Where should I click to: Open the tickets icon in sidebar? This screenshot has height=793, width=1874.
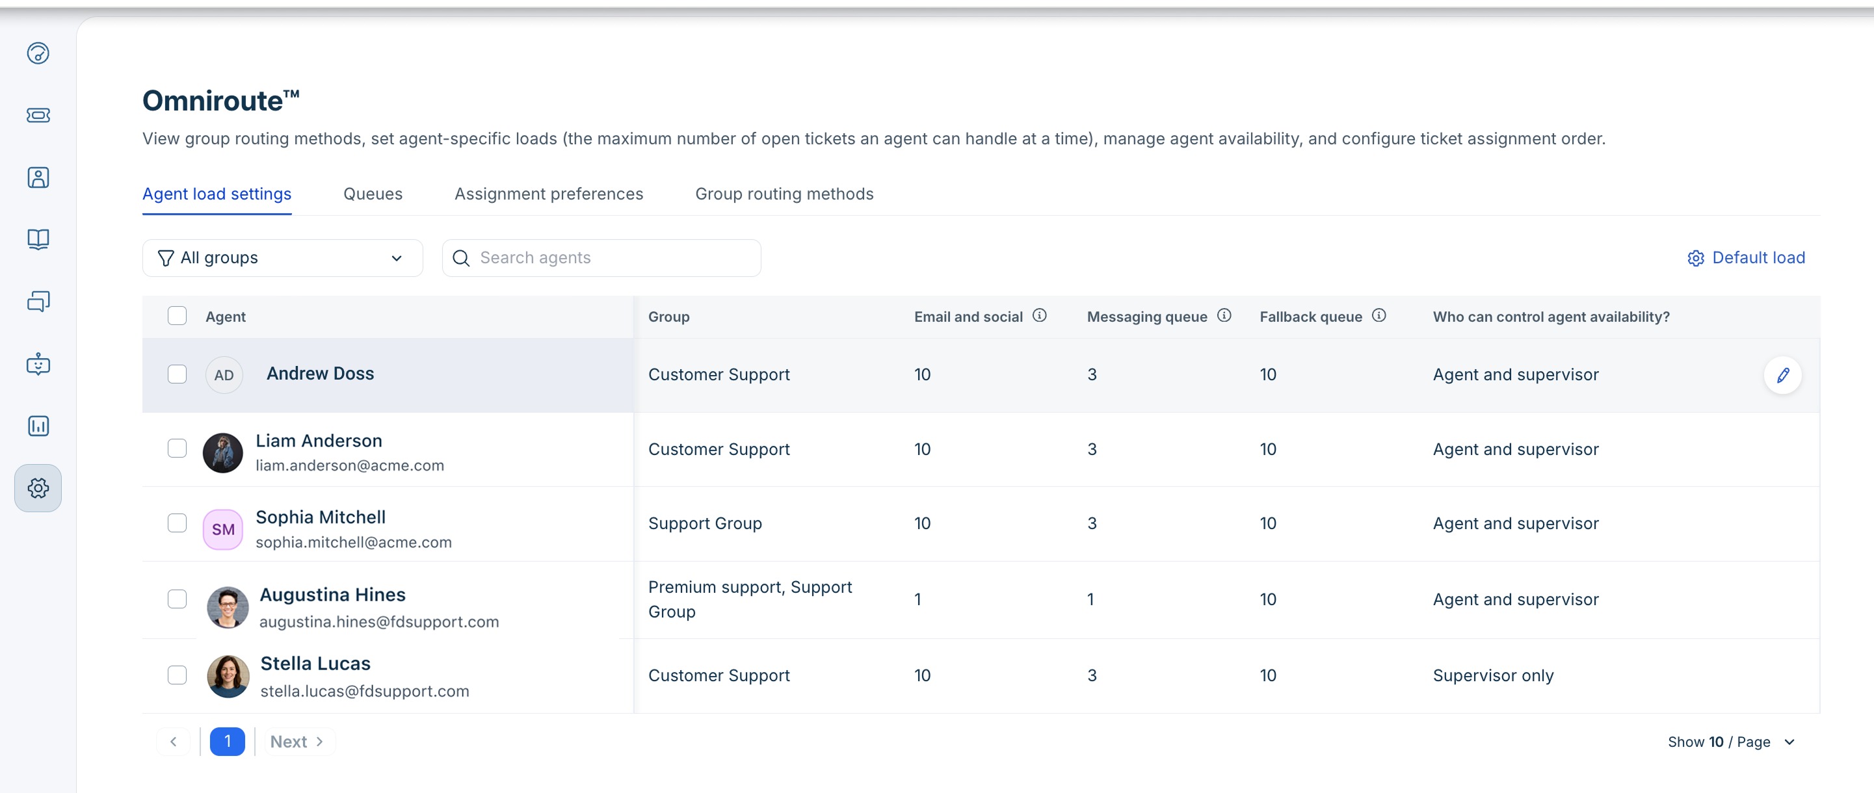tap(38, 115)
